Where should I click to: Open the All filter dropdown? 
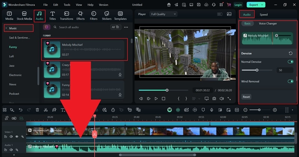(x=115, y=27)
